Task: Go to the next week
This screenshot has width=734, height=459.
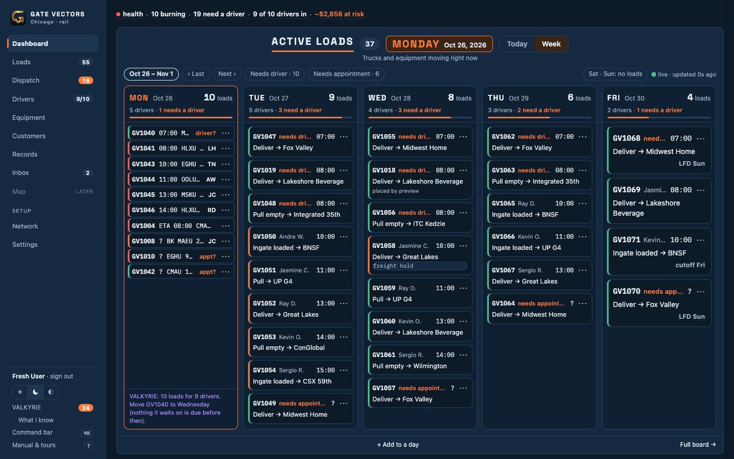Action: point(227,74)
